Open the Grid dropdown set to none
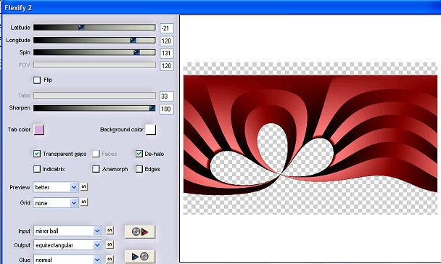This screenshot has width=441, height=264. coord(55,202)
